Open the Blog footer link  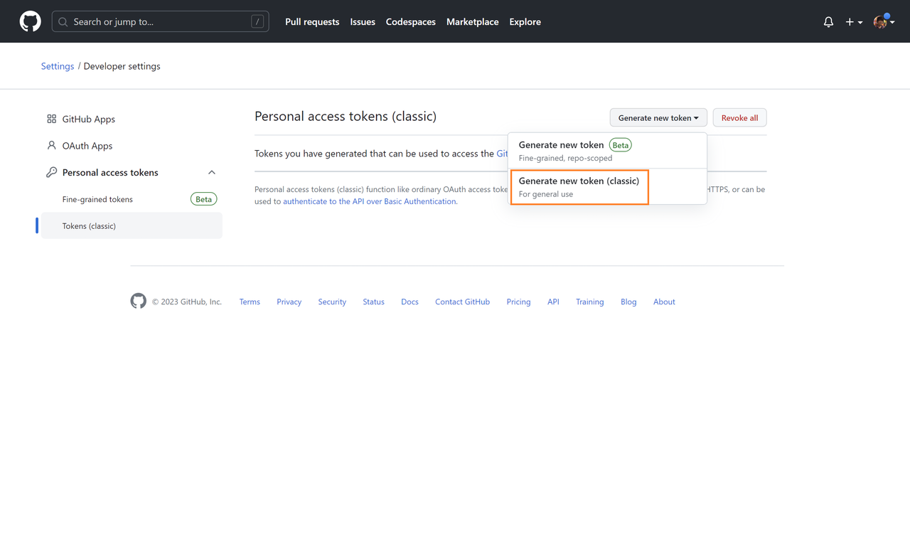click(x=628, y=302)
